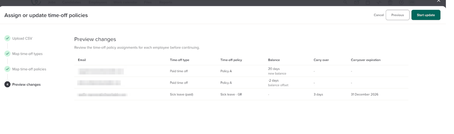Click the search magnifier icon in top bar

345,2
